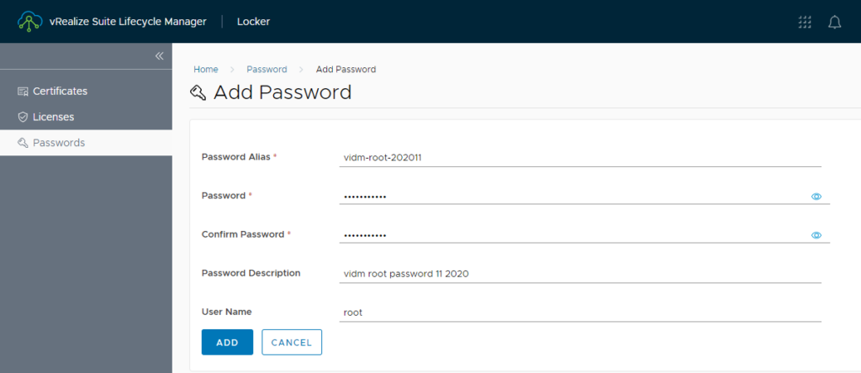
Task: Open Licenses in the sidebar
Action: (x=87, y=117)
